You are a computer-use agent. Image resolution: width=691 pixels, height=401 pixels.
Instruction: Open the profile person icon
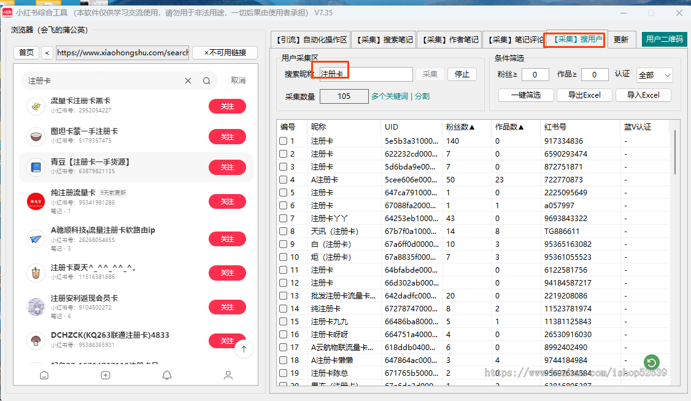tap(228, 375)
